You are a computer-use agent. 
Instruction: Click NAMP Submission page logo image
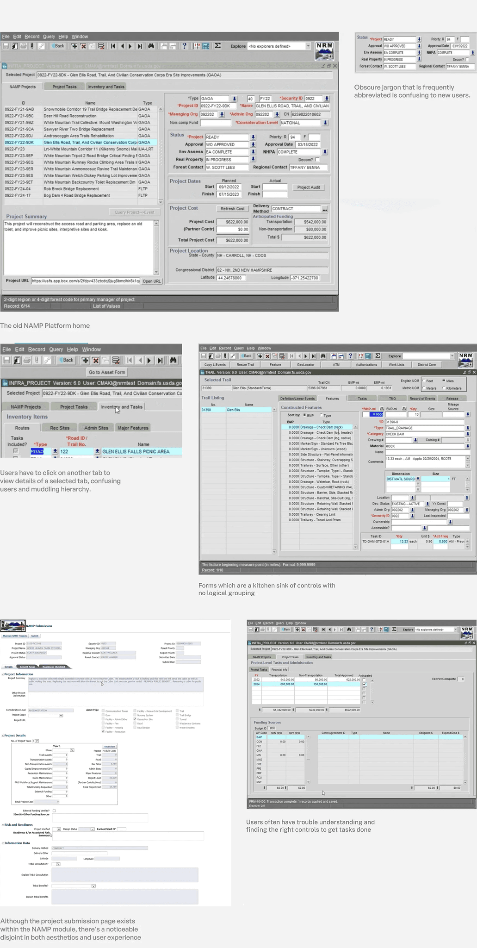(13, 626)
